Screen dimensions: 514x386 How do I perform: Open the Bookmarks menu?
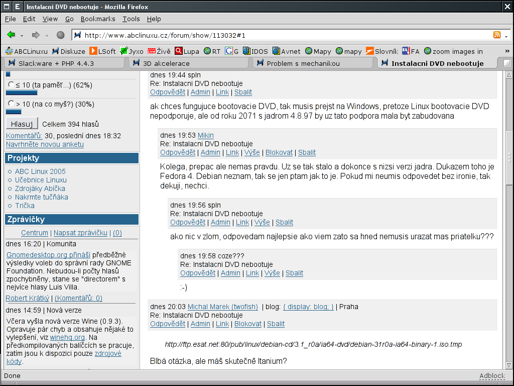coord(97,19)
